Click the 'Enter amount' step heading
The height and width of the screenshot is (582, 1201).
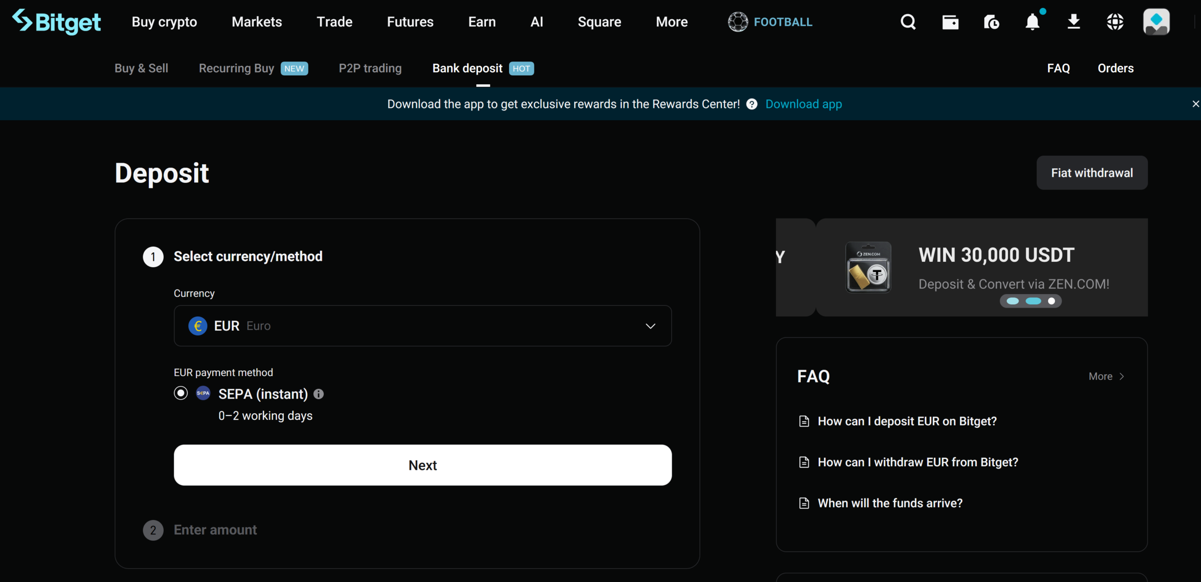215,530
